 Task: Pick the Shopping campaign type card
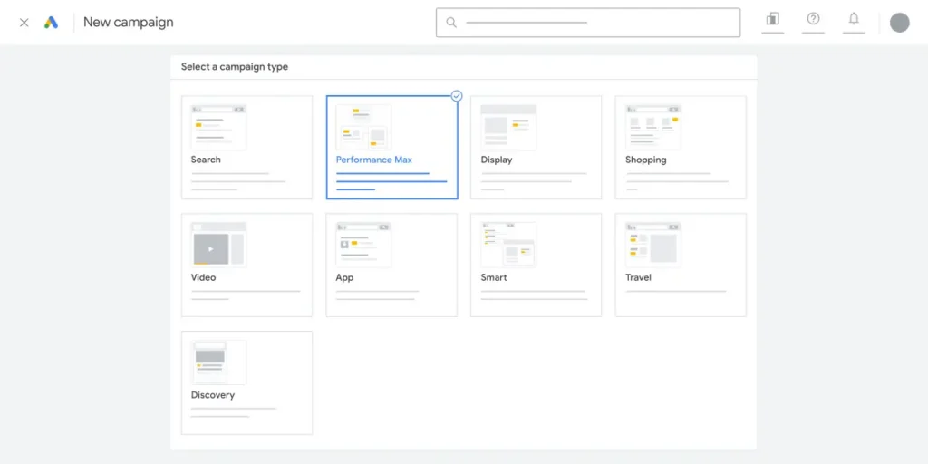(x=681, y=148)
